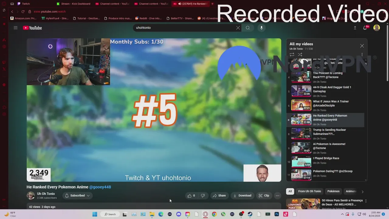This screenshot has width=389, height=219.
Task: Download the video
Action: [x=242, y=196]
